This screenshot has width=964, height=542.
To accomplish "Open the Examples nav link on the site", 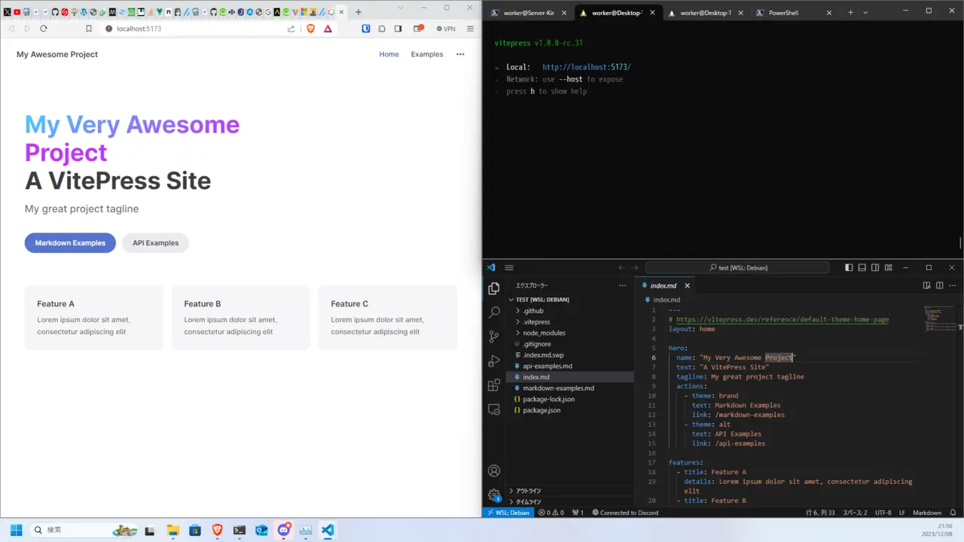I will [427, 54].
